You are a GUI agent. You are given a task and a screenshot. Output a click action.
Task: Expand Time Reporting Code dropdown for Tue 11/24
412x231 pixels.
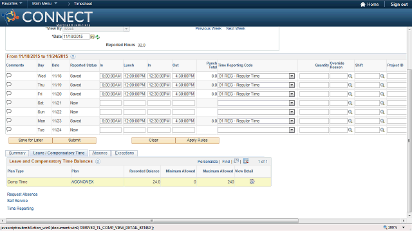click(292, 130)
